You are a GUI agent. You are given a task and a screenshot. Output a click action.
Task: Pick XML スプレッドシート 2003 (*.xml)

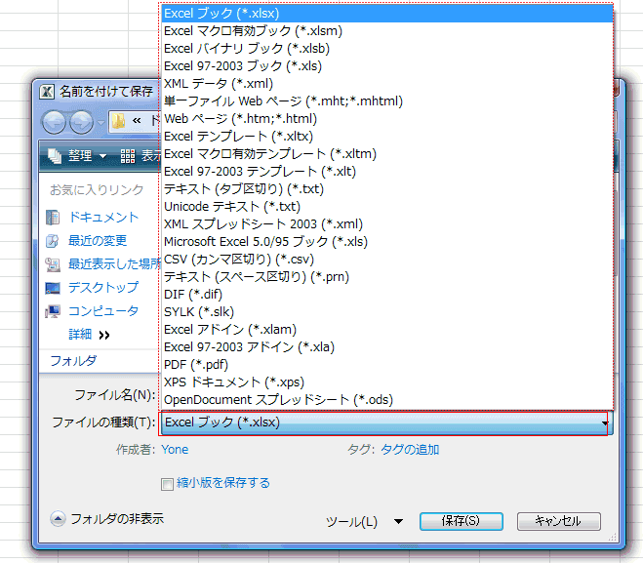pos(385,224)
